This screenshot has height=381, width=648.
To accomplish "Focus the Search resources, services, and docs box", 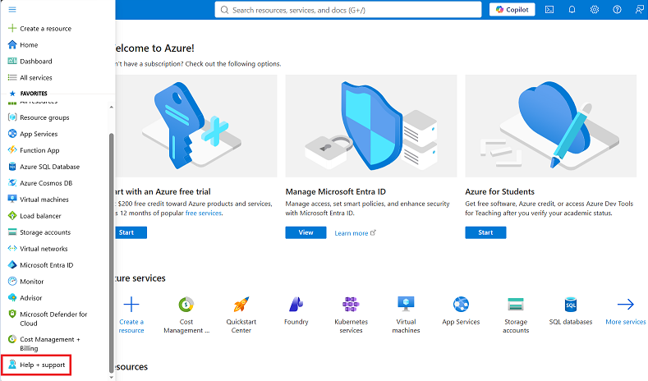I will click(348, 10).
